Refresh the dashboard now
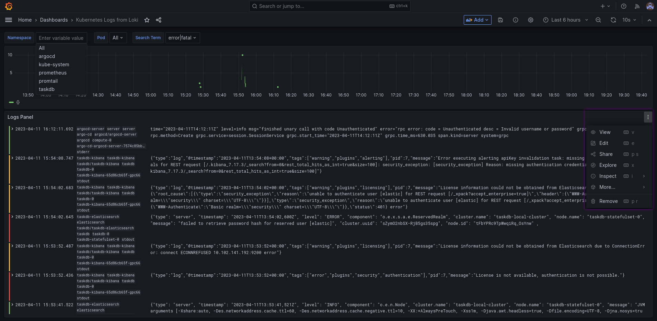 pos(613,20)
